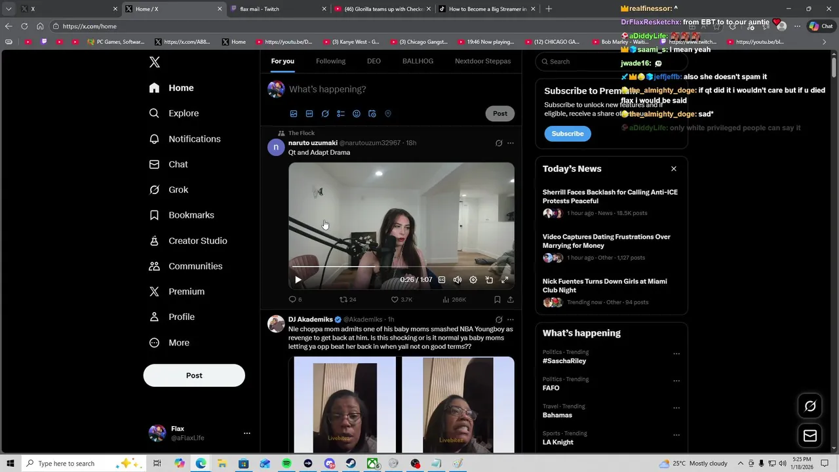839x472 pixels.
Task: Open Notifications in the sidebar
Action: pyautogui.click(x=184, y=139)
